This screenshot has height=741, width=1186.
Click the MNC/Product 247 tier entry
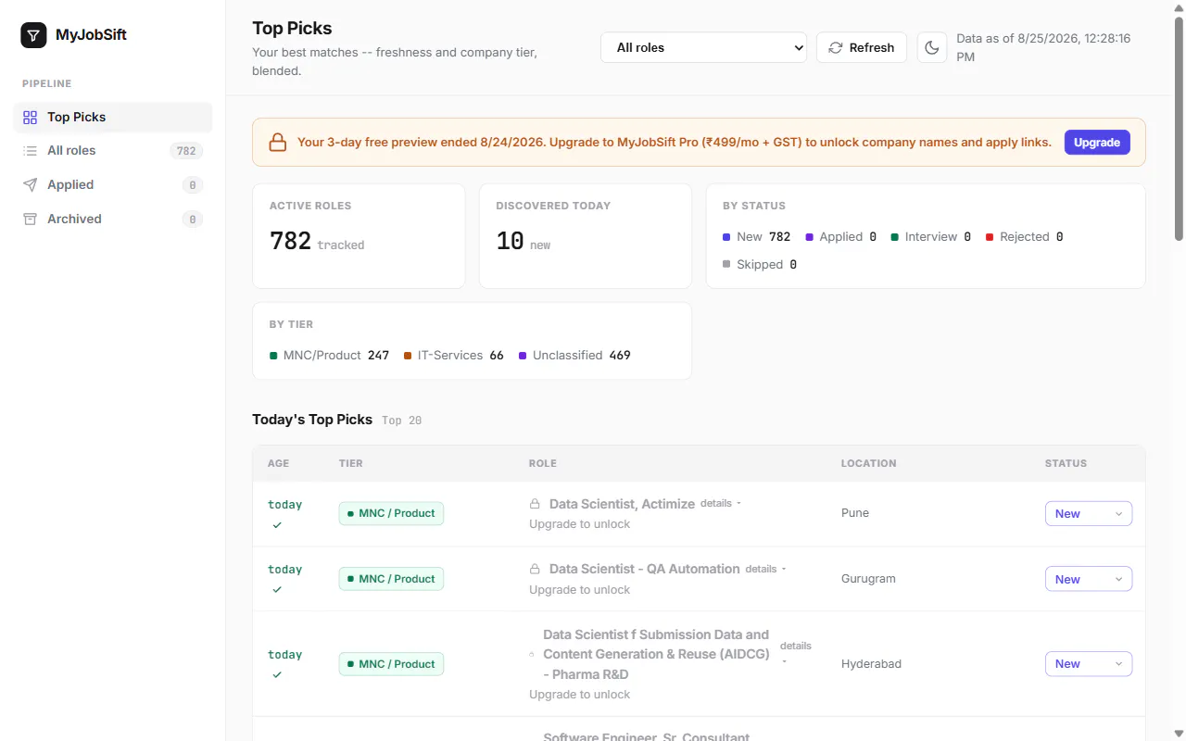(x=329, y=355)
